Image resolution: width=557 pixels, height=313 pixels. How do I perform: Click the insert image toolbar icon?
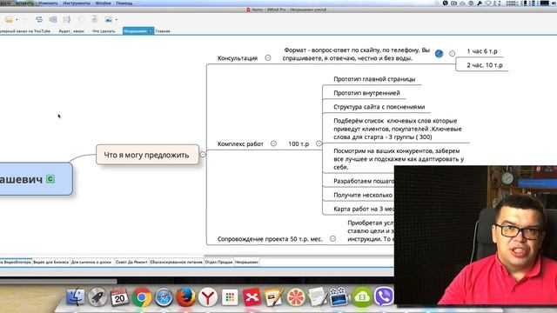click(108, 19)
